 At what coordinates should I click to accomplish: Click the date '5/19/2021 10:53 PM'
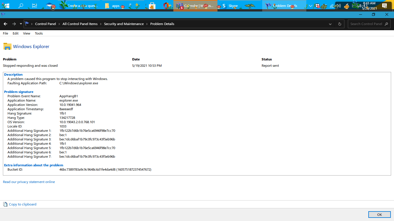[x=147, y=66]
